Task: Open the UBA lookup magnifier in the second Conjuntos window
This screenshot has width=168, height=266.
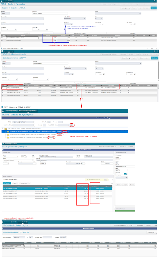Action: pos(102,69)
